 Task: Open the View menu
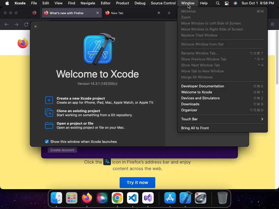pyautogui.click(x=58, y=3)
